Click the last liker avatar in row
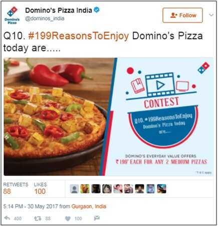218x226 pixels. pos(161,189)
